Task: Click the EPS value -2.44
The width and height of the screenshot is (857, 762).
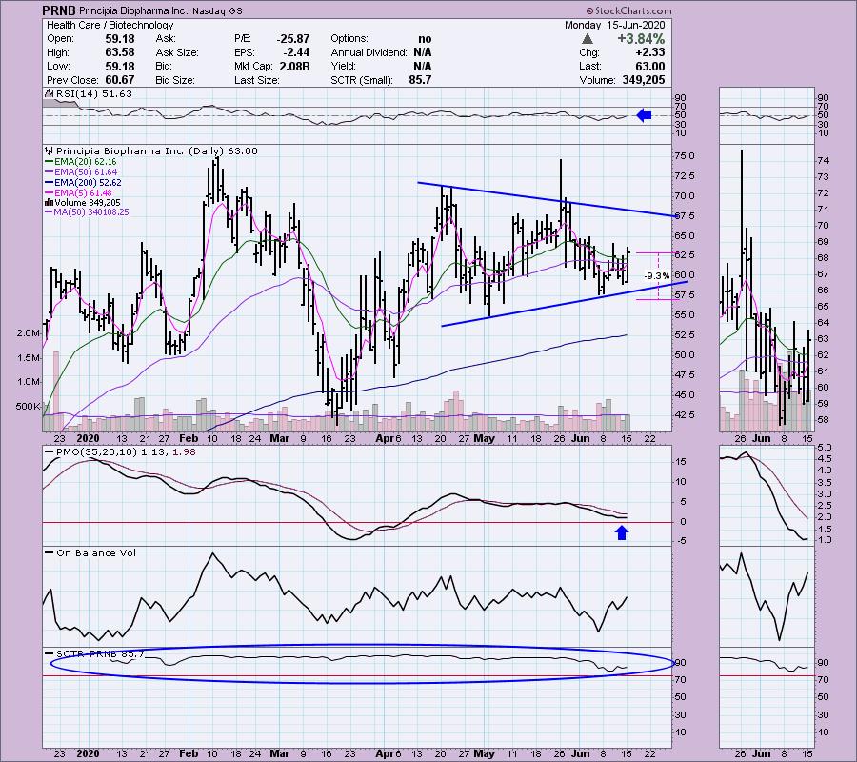Action: pyautogui.click(x=297, y=52)
